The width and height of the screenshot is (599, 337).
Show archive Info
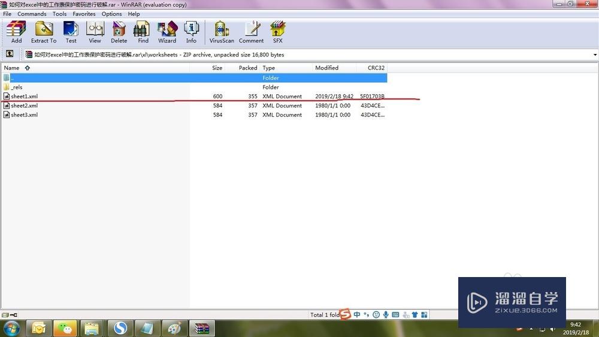click(191, 32)
